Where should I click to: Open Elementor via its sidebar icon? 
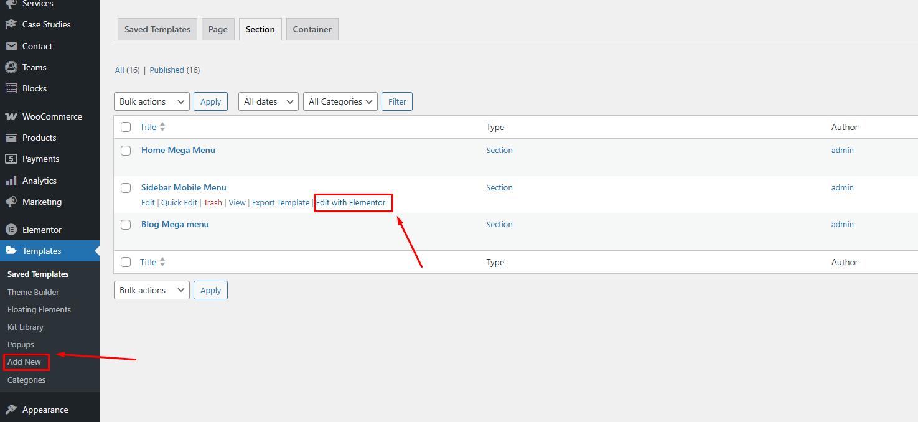pos(11,230)
